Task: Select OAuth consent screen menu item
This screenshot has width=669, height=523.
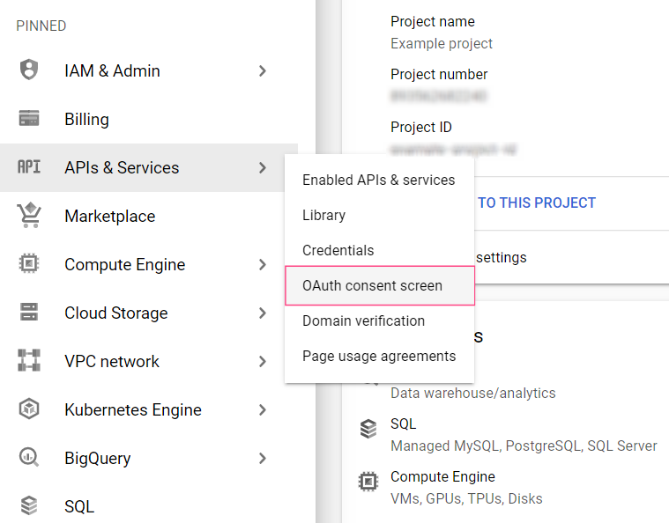Action: 380,285
